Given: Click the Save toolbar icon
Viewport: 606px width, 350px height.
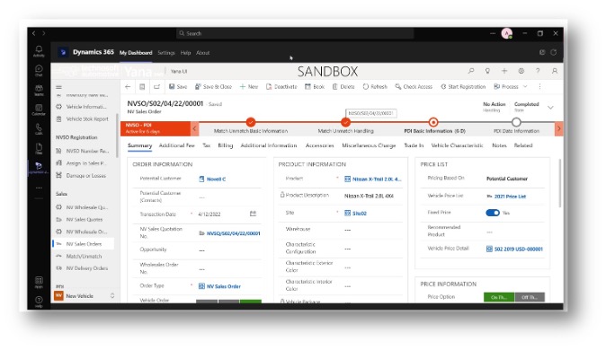Looking at the screenshot, I should (x=172, y=87).
